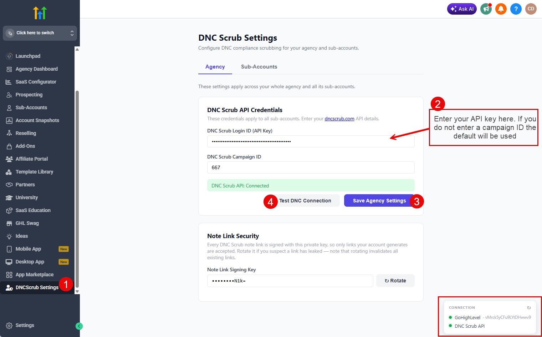
Task: Click the Mobile App phone icon
Action: 9,249
